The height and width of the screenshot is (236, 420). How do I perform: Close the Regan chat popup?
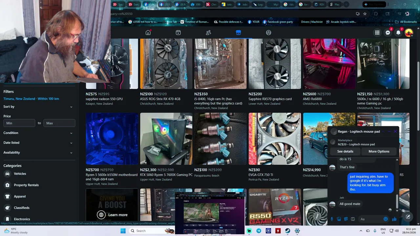pyautogui.click(x=395, y=131)
